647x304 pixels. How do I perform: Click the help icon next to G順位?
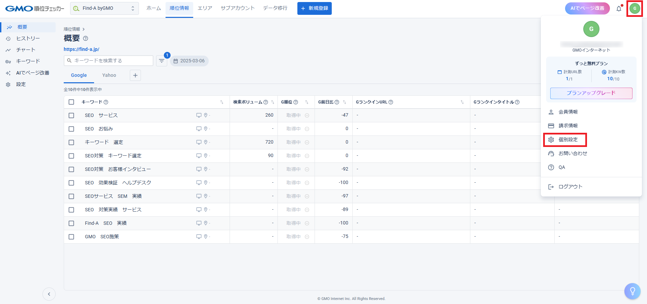click(296, 102)
